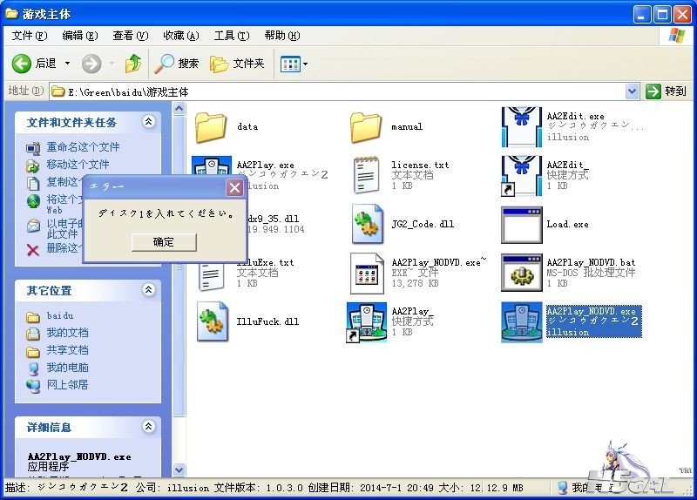The width and height of the screenshot is (697, 500).
Task: Collapse the 文件和文件夹任务 panel
Action: pyautogui.click(x=148, y=121)
